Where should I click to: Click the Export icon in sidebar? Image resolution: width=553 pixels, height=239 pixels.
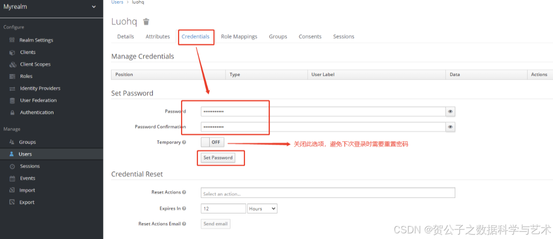12,202
